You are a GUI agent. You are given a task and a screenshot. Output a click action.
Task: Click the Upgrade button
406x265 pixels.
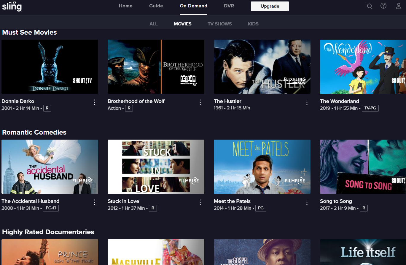[270, 6]
